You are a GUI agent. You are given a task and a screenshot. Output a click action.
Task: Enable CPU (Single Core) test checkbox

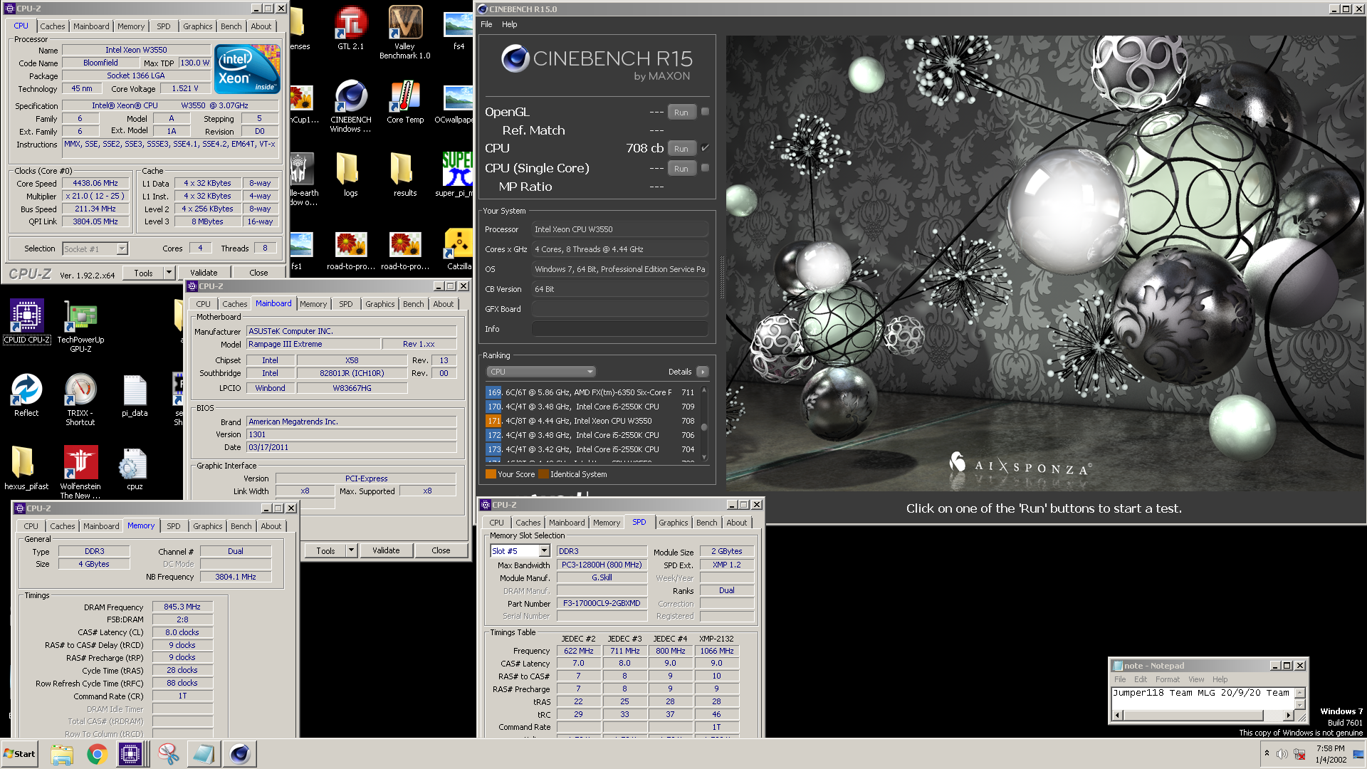coord(705,168)
